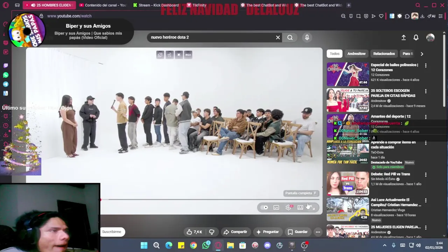Click the Guardar save button
448x252 pixels.
(297, 232)
